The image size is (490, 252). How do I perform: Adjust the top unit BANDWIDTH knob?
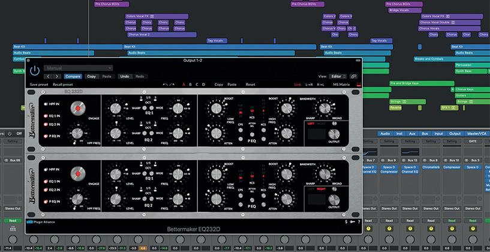[x=324, y=108]
